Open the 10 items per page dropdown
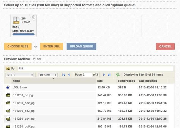 (48, 75)
